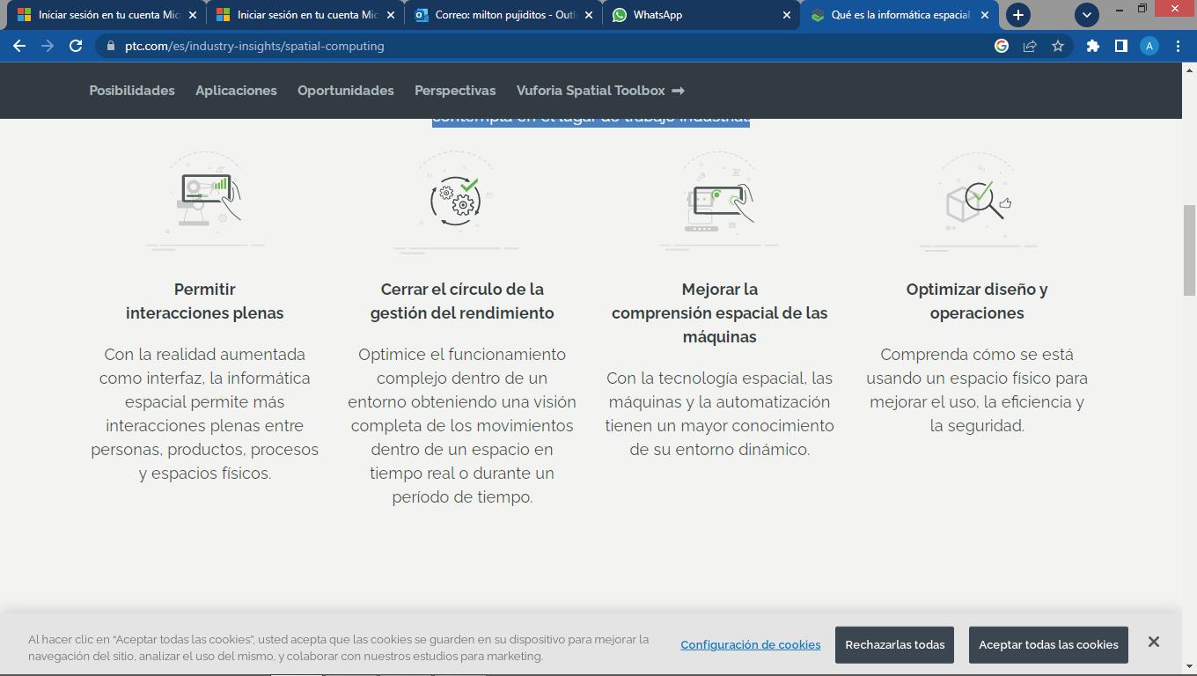Screen dimensions: 1197x676
Task: Switch to the WhatsApp tab
Action: coord(701,15)
